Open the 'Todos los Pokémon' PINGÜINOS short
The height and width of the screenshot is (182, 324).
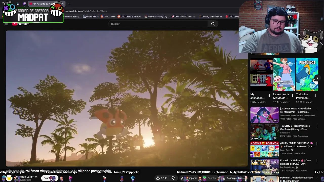point(307,75)
